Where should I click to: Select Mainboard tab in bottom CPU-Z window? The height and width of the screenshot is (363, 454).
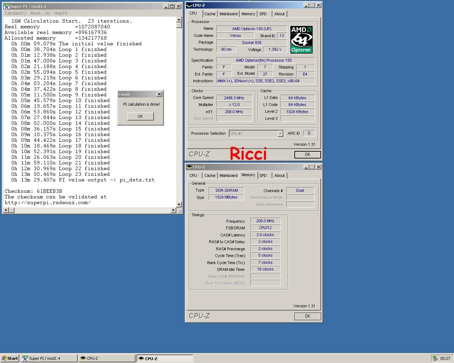click(x=228, y=175)
